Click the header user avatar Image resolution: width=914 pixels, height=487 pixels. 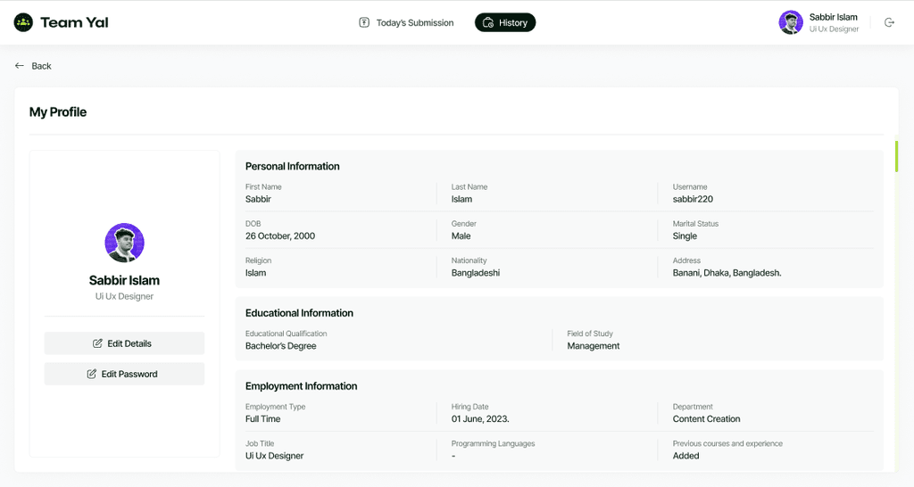coord(791,22)
